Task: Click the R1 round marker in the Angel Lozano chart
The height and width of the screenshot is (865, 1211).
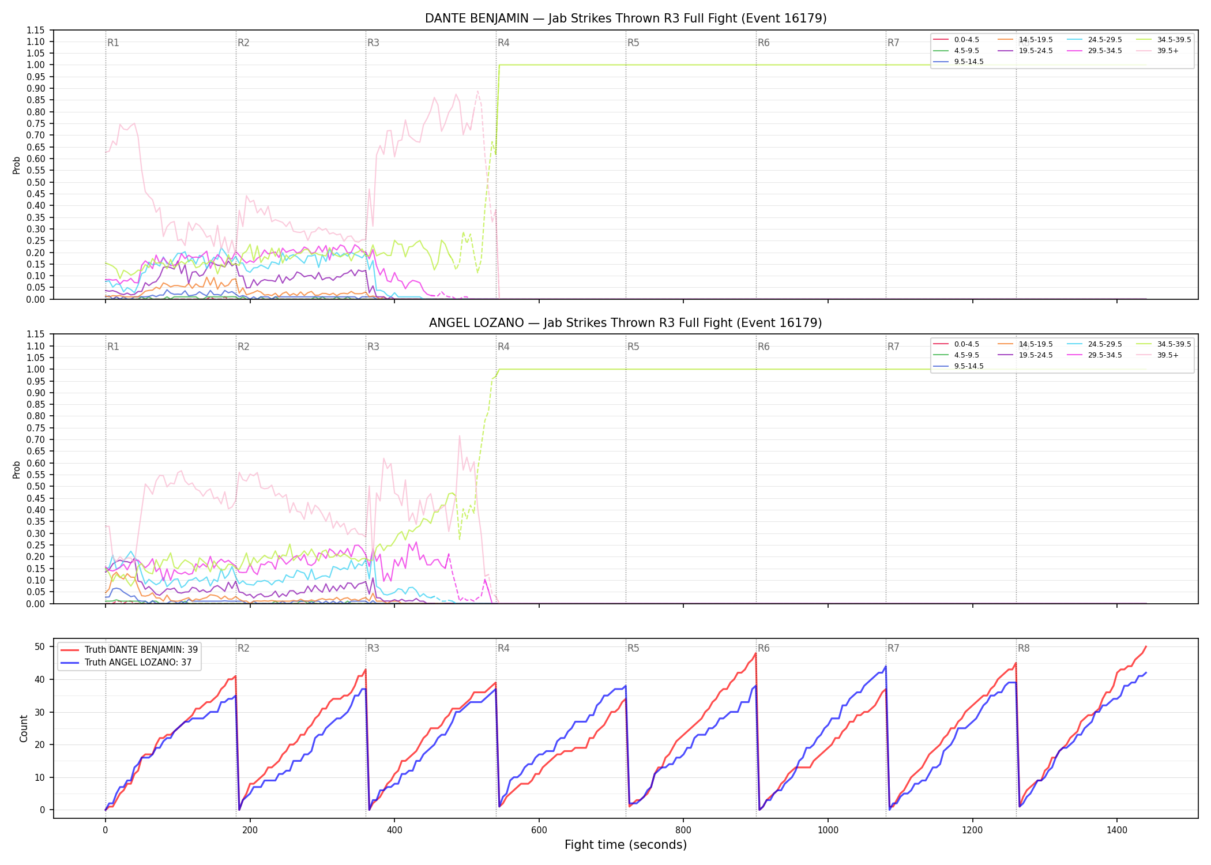Action: tap(113, 347)
